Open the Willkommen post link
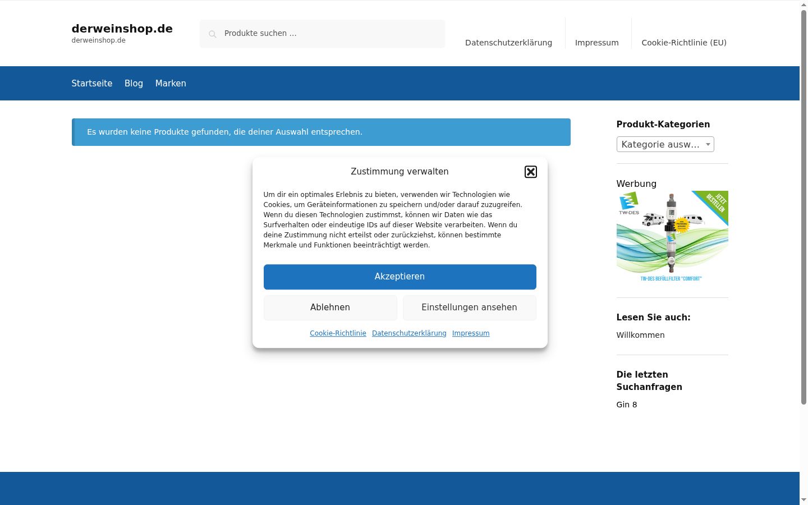 pyautogui.click(x=640, y=335)
